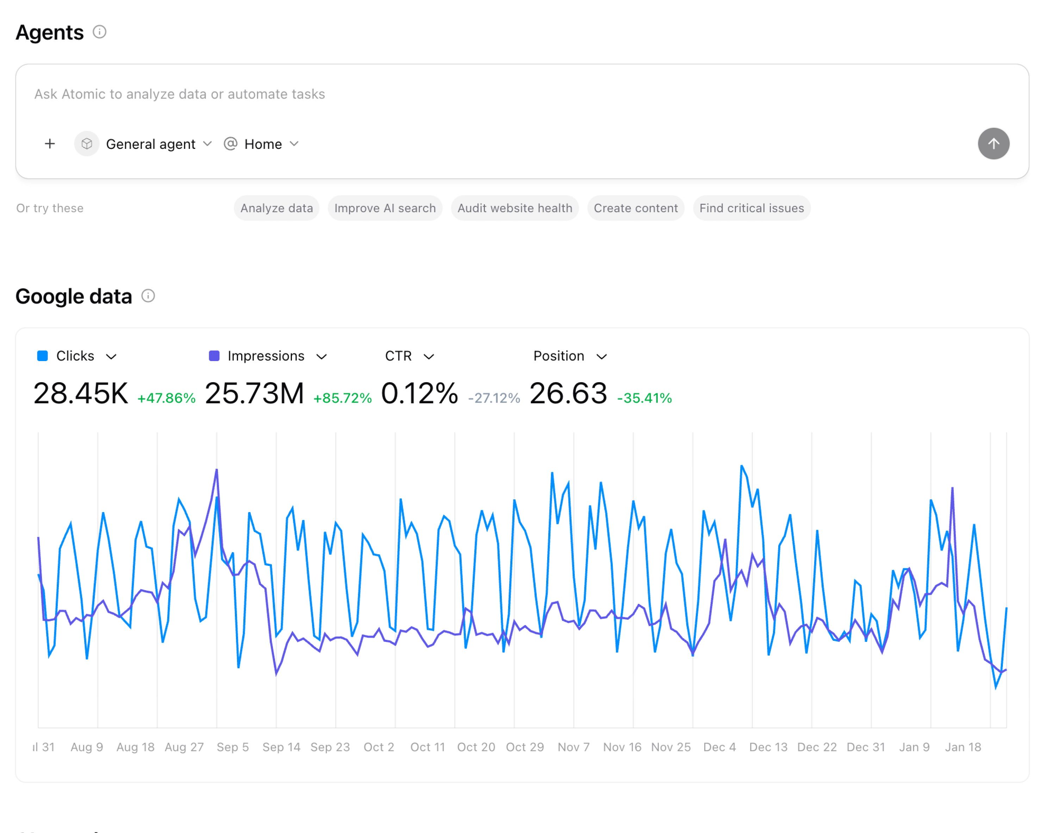Select the Analyze data suggestion chip
Image resolution: width=1048 pixels, height=833 pixels.
coord(276,208)
